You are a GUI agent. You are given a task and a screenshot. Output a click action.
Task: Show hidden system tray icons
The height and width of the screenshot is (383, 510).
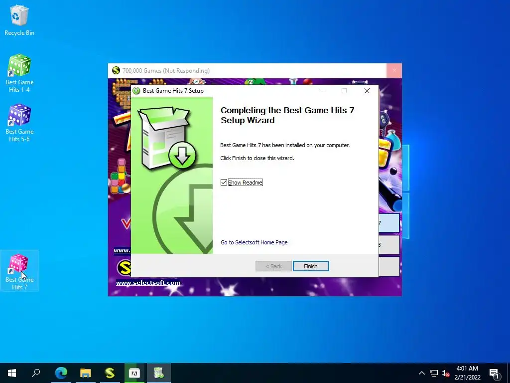[x=421, y=373]
